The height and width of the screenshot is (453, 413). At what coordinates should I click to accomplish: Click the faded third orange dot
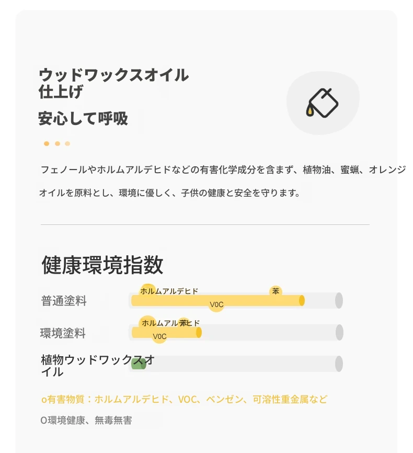point(67,143)
